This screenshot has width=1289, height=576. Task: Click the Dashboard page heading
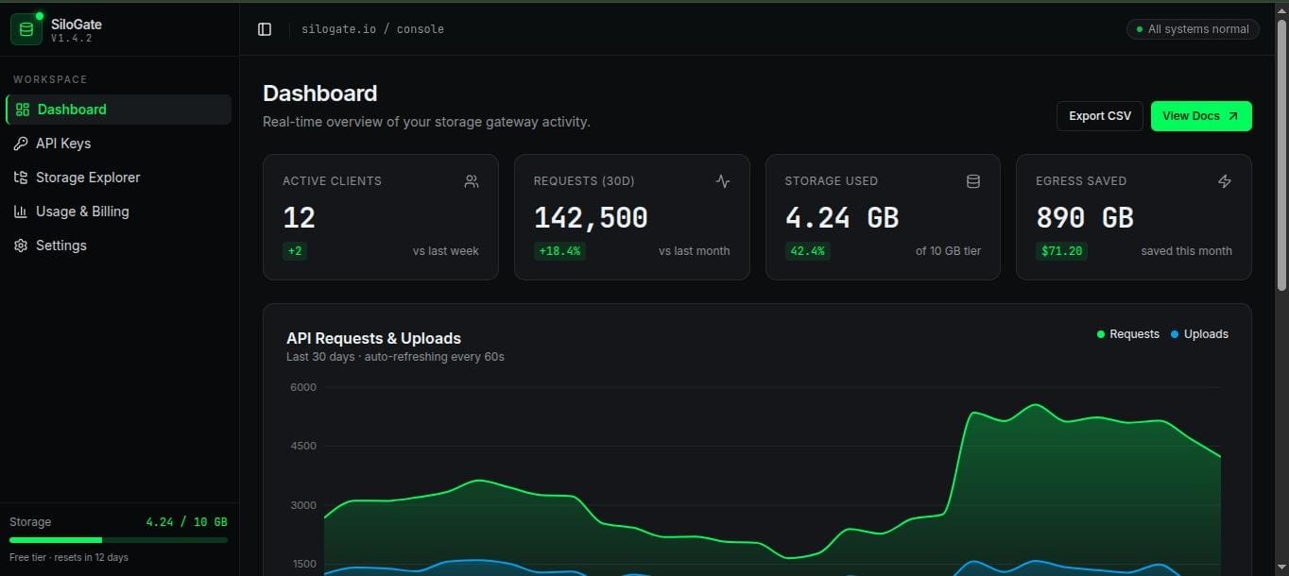coord(319,93)
